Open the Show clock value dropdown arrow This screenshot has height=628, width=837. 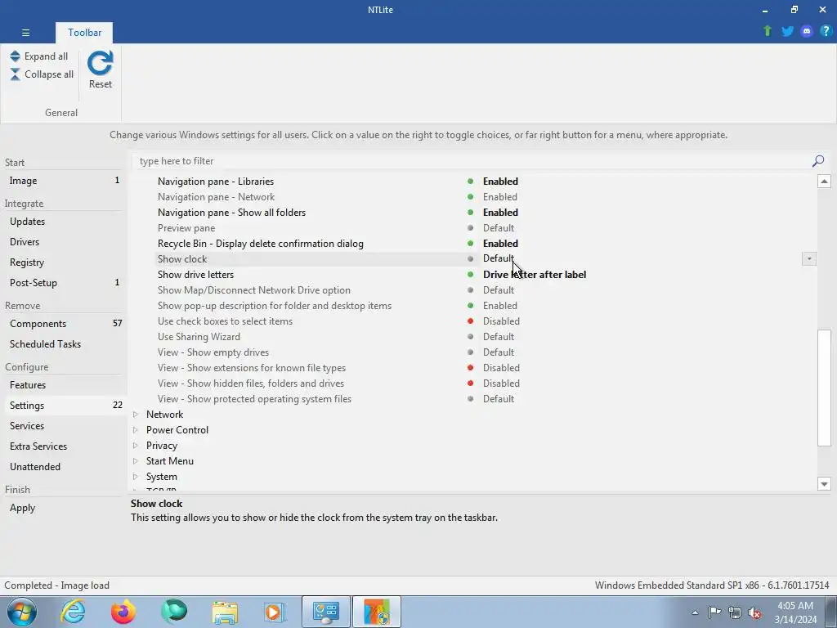[808, 259]
